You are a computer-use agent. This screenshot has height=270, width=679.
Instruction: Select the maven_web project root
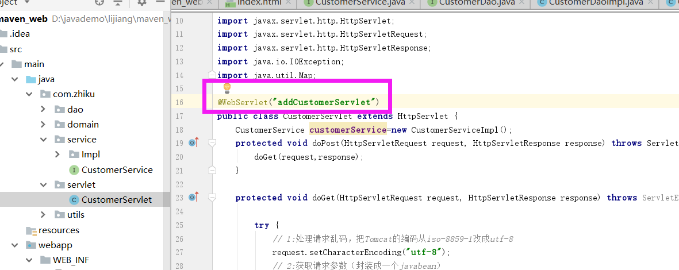tap(24, 19)
